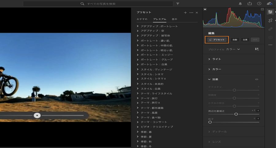This screenshot has width=276, height=148.
Task: Open presets panel more options menu
Action: [191, 13]
